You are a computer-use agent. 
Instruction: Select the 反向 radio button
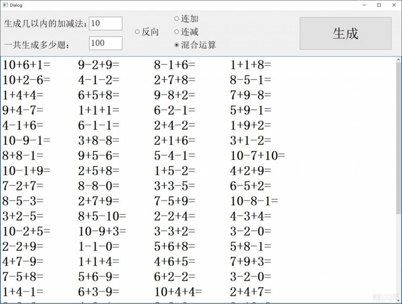pyautogui.click(x=147, y=32)
